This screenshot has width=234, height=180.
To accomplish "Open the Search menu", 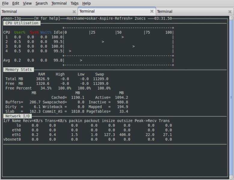I will tap(41, 3).
